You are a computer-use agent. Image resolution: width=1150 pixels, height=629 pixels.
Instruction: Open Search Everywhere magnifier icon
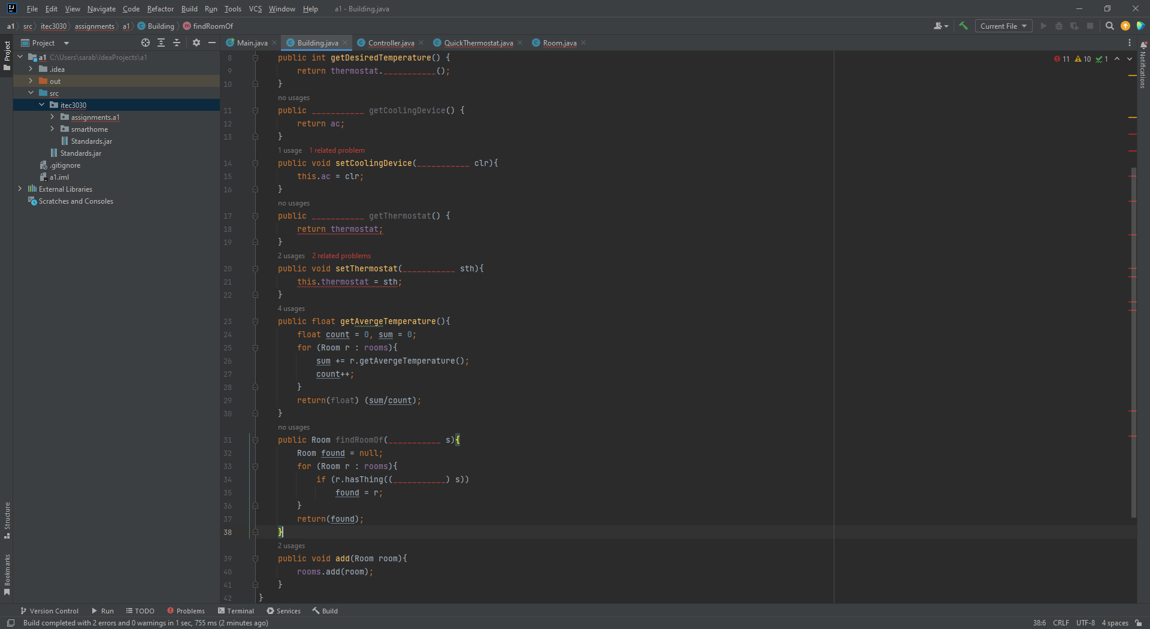[x=1109, y=26]
